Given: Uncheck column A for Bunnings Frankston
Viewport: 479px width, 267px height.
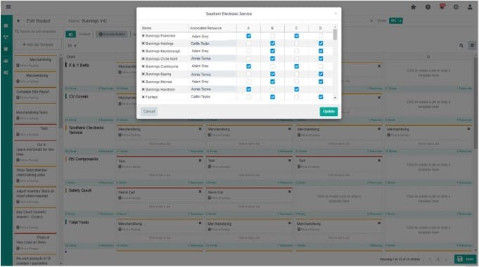Looking at the screenshot, I should (249, 36).
